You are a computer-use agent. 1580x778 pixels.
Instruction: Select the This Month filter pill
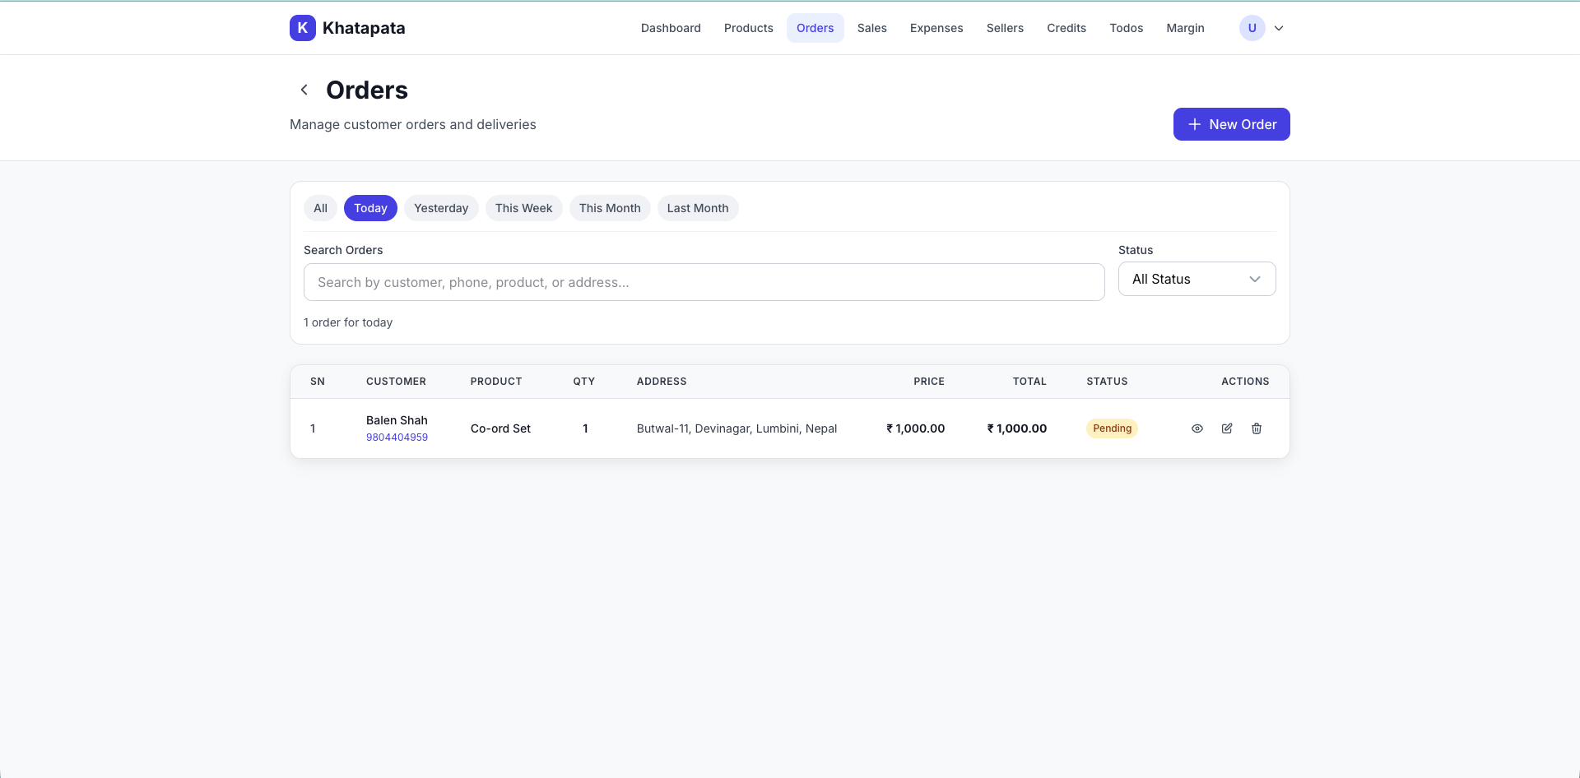tap(609, 208)
